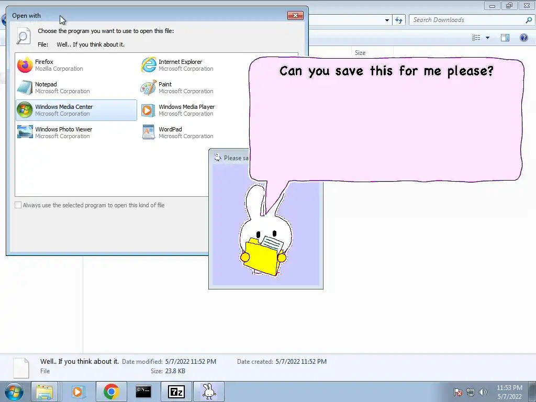Restore down the Explorer window

pos(509,6)
